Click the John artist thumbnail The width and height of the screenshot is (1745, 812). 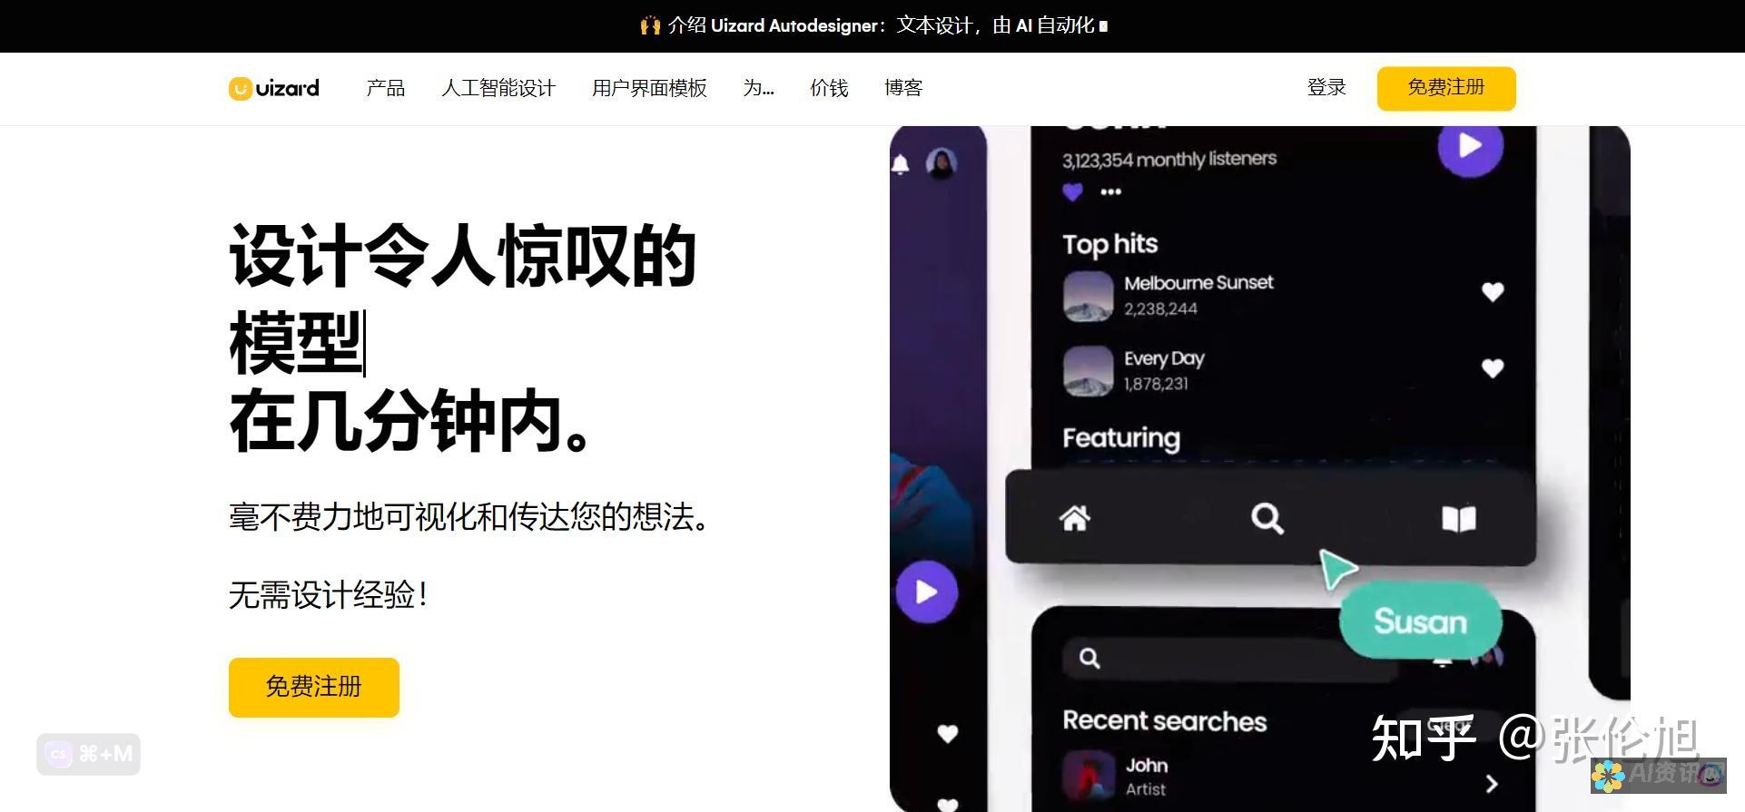click(x=1088, y=776)
